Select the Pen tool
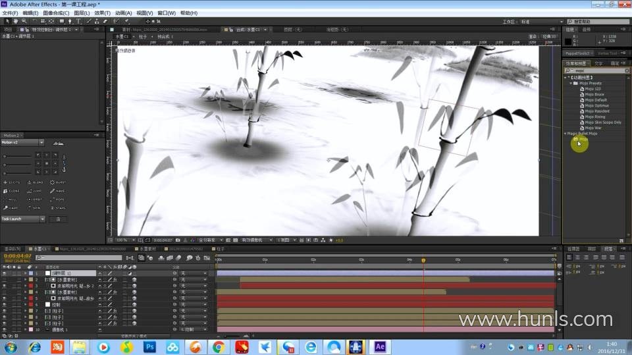Image resolution: width=632 pixels, height=355 pixels. tap(70, 21)
